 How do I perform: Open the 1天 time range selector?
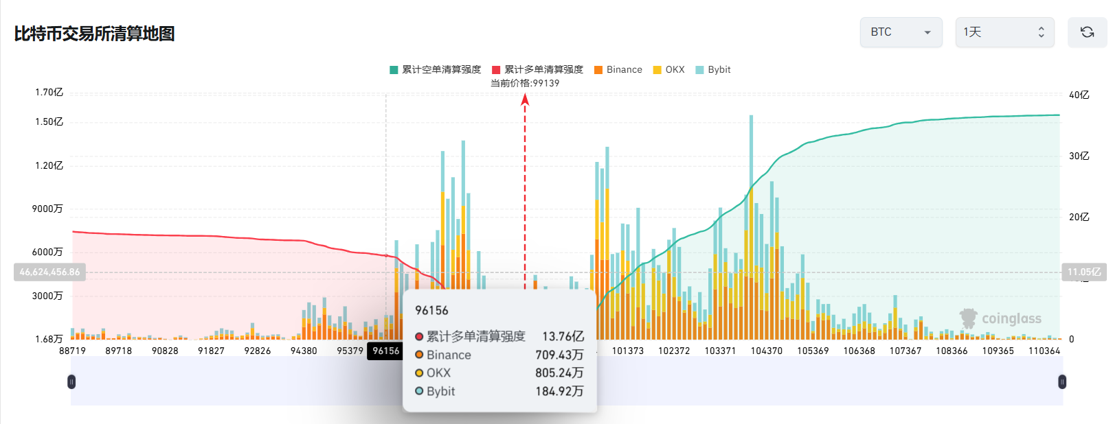coord(1004,32)
